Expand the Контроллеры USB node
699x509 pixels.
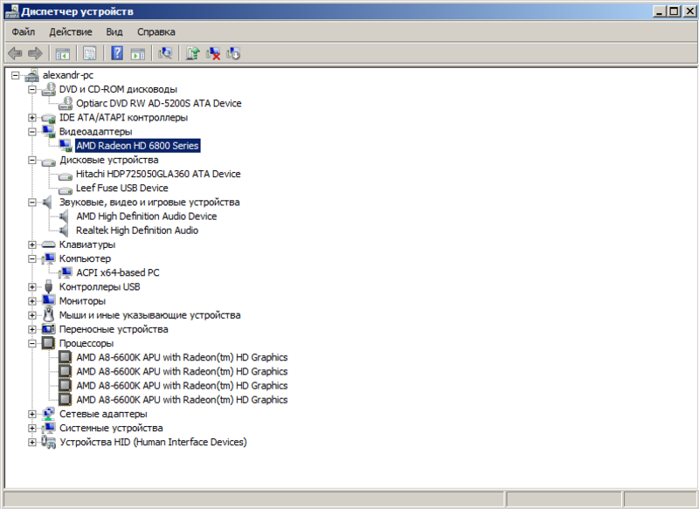(31, 286)
